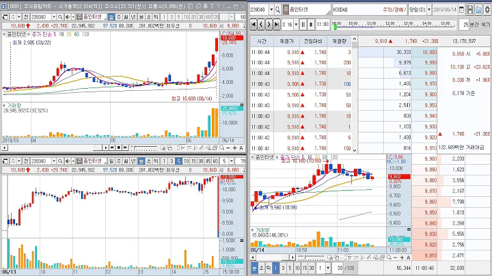This screenshot has height=276, width=492.
Task: Open settings gear in right panel
Action: [487, 10]
